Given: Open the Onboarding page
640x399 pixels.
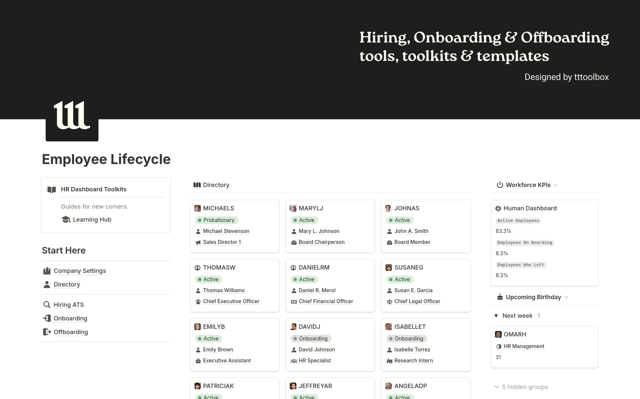Looking at the screenshot, I should (70, 318).
